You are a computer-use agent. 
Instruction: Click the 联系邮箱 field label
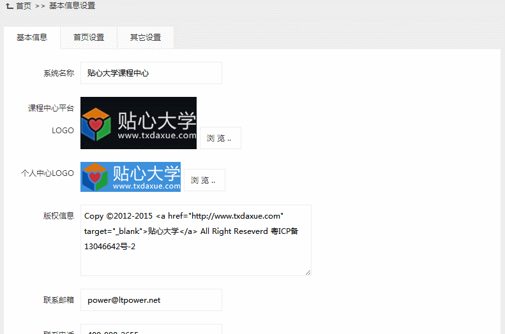(x=58, y=300)
